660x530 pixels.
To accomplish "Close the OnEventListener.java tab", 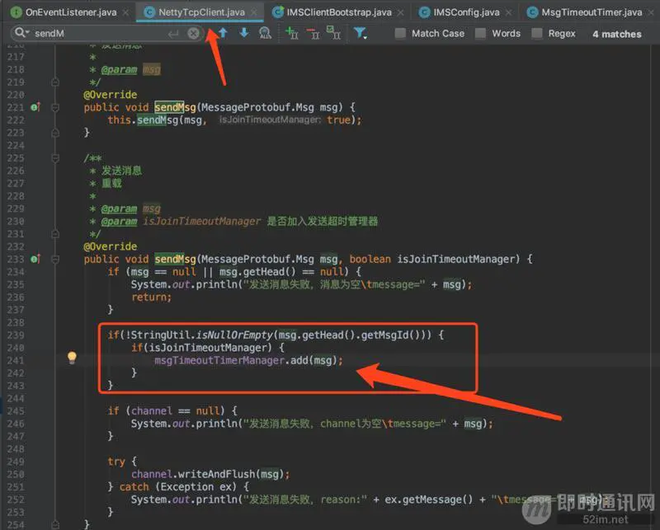I will click(x=125, y=12).
